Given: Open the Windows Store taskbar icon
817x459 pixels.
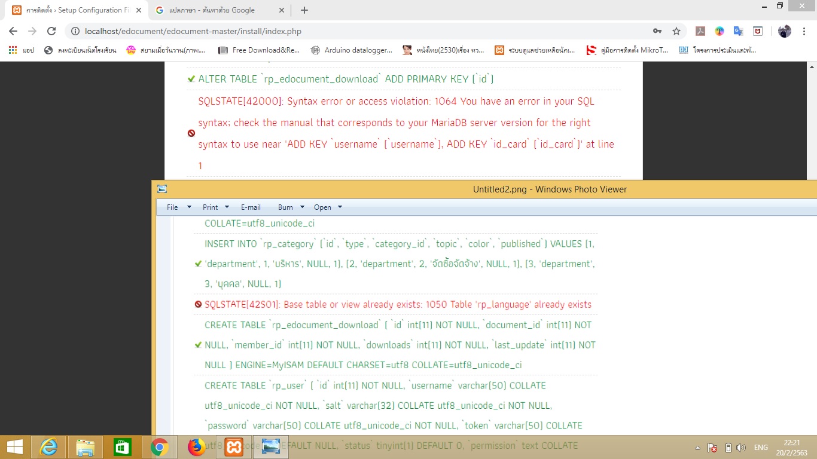Looking at the screenshot, I should pyautogui.click(x=122, y=446).
